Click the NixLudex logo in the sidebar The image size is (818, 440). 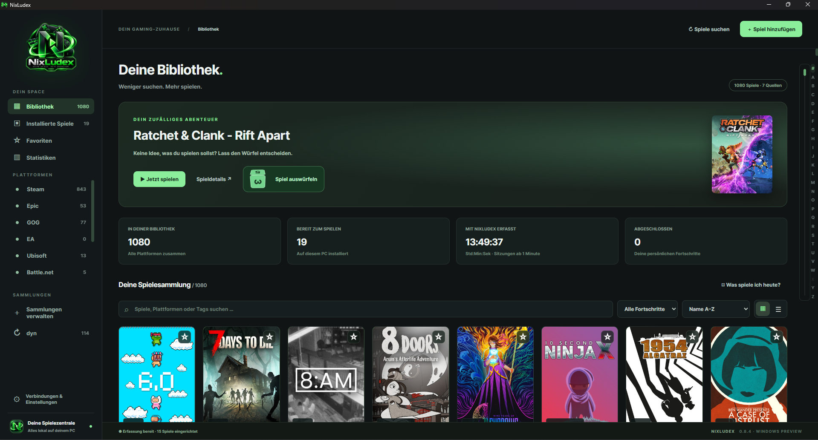(51, 47)
